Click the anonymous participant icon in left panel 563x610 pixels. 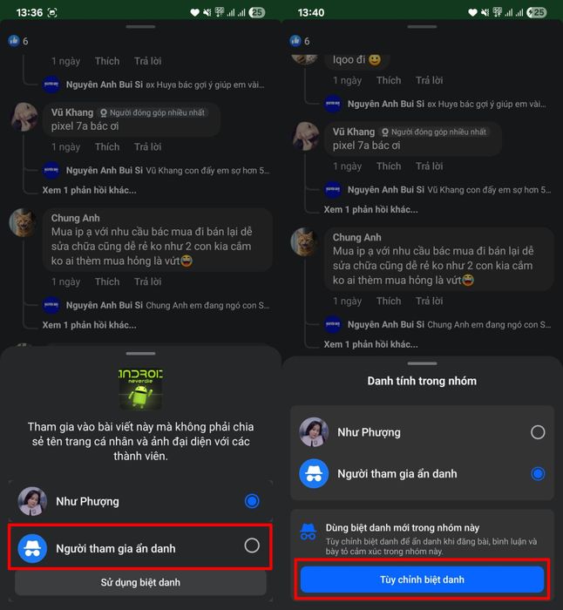32,548
